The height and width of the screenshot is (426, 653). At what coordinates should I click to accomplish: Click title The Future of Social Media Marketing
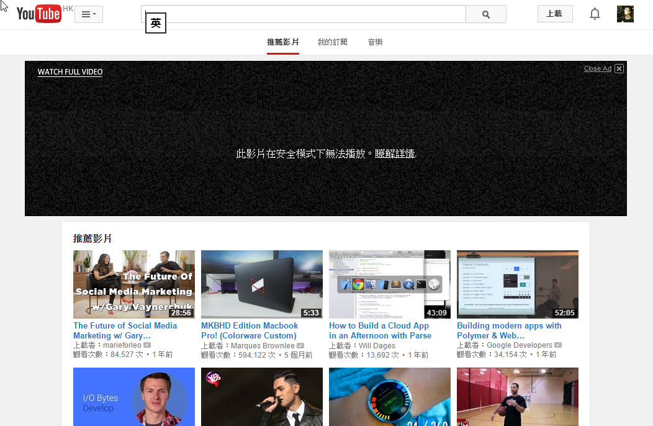click(x=125, y=330)
